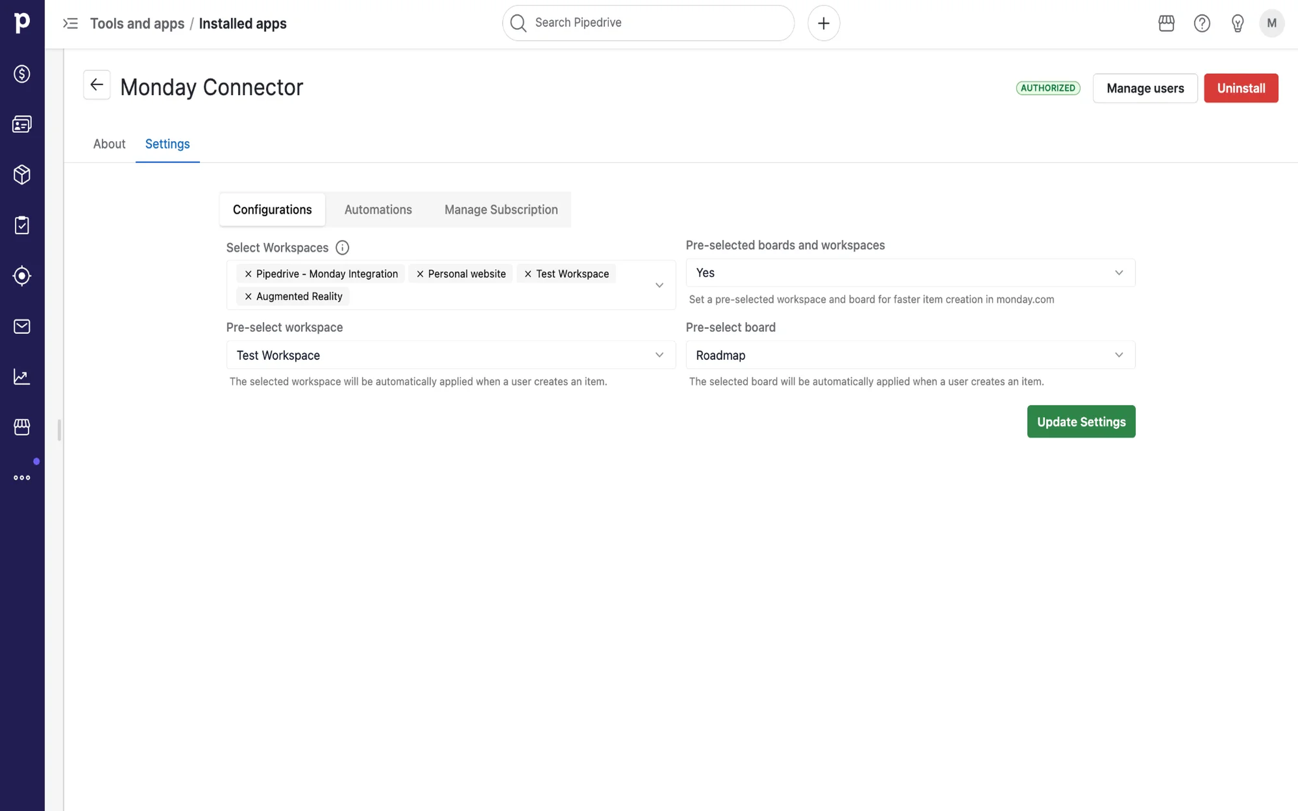
Task: Switch to the About tab
Action: tap(109, 144)
